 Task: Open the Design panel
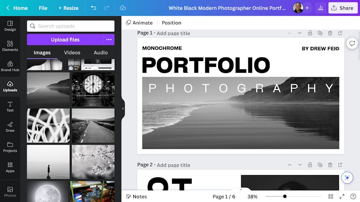pyautogui.click(x=10, y=26)
